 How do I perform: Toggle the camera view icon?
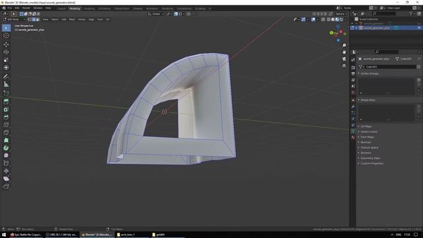pos(344,59)
